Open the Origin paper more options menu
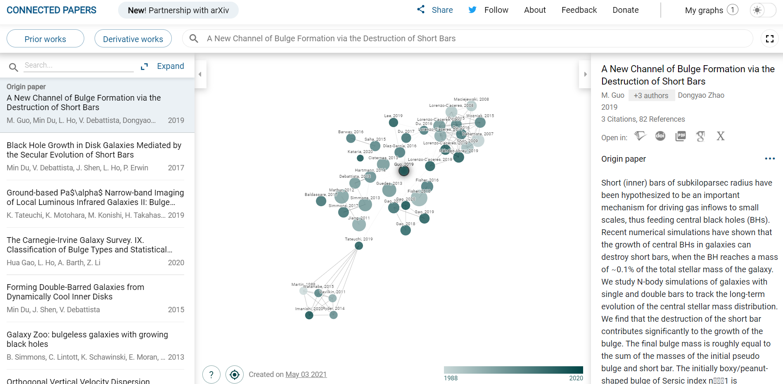The height and width of the screenshot is (384, 783). coord(770,159)
